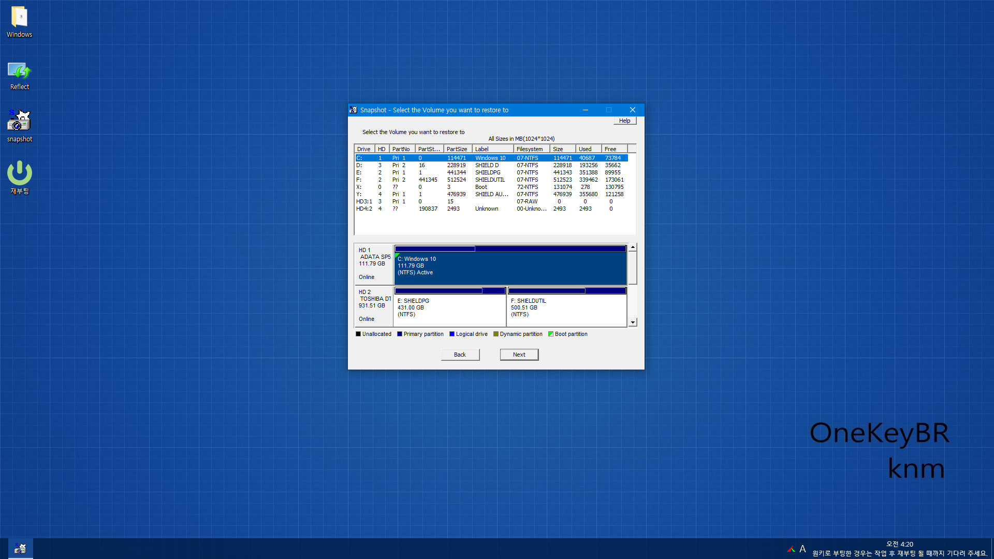Click the HD 2 TOSHIBA disk label
Screen dimensions: 994x559
coord(374,306)
